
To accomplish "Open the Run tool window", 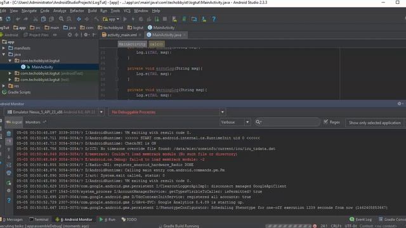I will 107,220.
